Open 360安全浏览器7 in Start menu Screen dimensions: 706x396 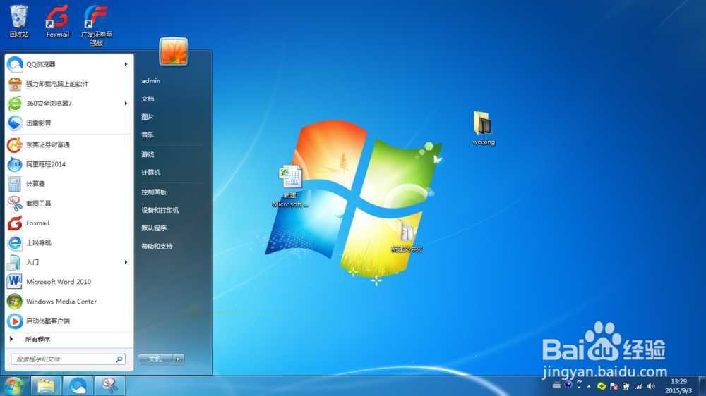point(69,104)
